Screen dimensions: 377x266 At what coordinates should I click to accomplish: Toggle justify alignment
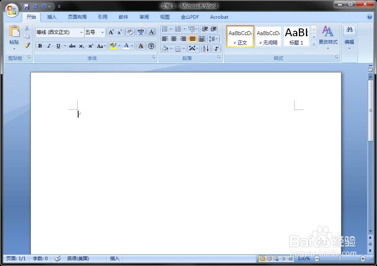pos(192,39)
